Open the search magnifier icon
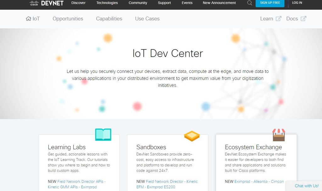Image resolution: width=322 pixels, height=191 pixels. [x=250, y=3]
